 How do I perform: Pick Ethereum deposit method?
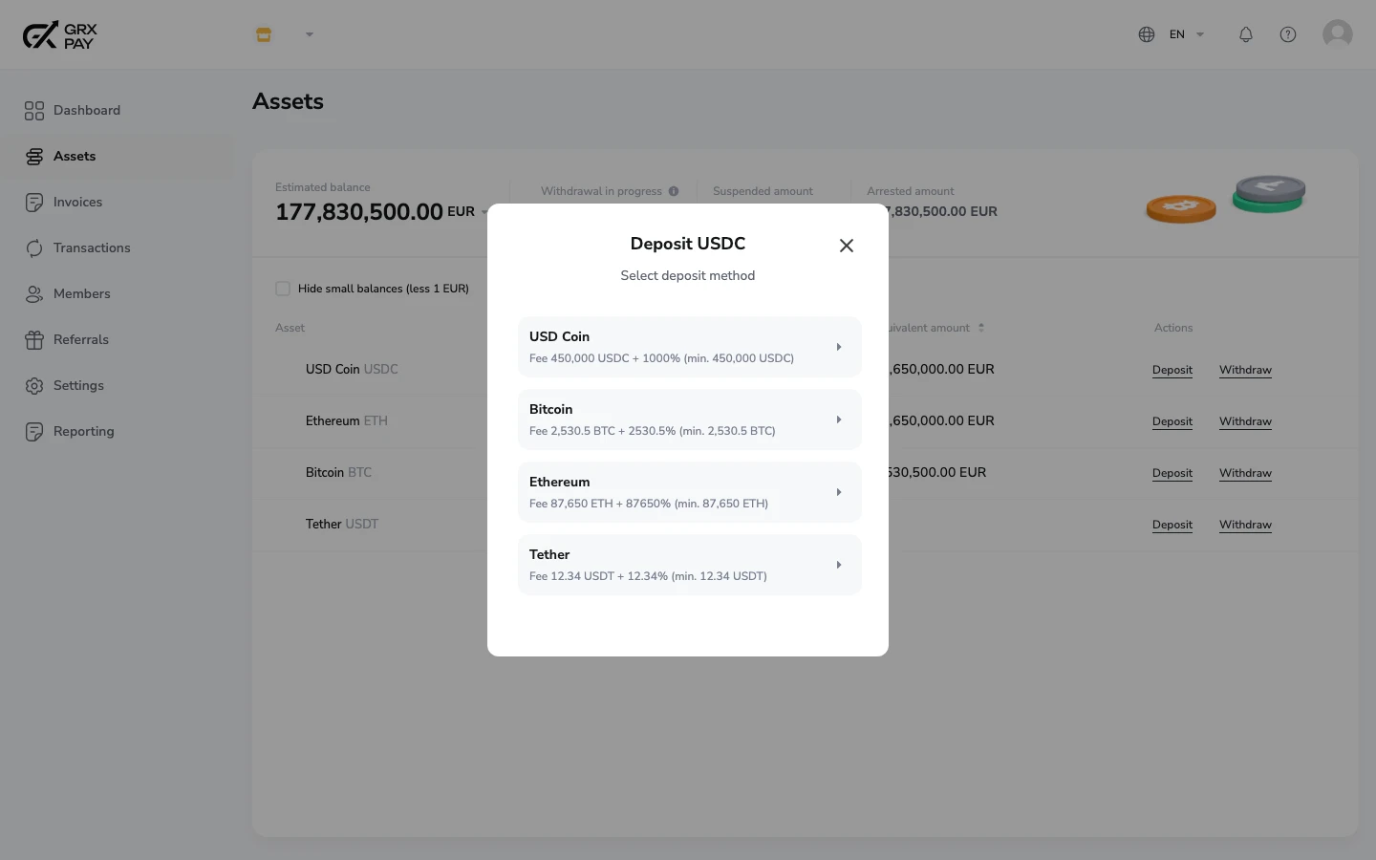coord(690,492)
